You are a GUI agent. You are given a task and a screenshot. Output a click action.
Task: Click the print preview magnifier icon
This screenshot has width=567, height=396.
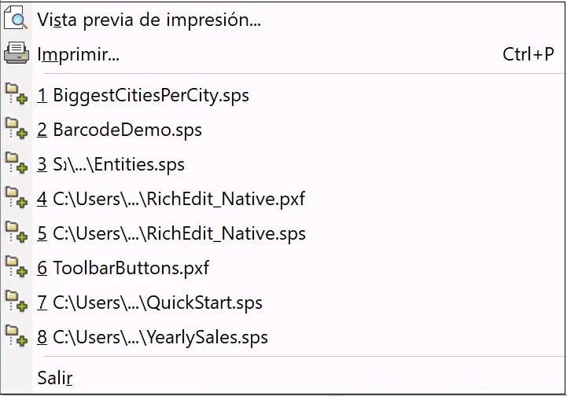point(16,20)
